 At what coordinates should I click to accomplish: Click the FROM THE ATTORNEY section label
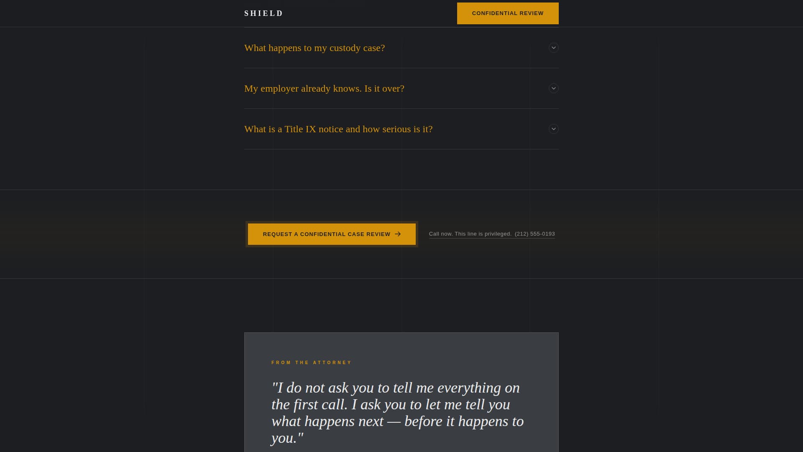tap(311, 362)
